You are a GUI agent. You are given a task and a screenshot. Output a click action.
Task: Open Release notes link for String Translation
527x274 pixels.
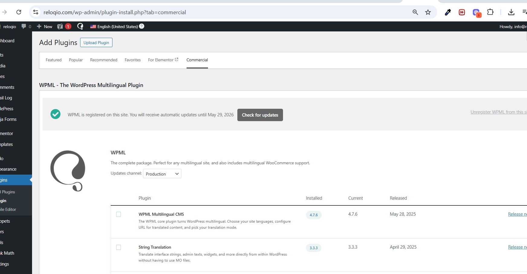[517, 247]
